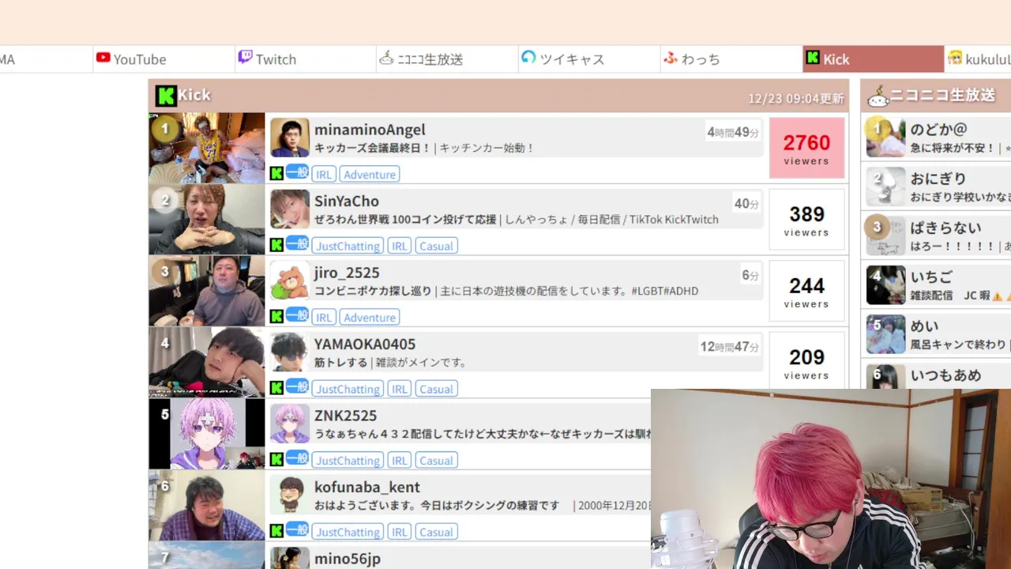Open the YAMAOKA0405 channel name

pos(365,345)
